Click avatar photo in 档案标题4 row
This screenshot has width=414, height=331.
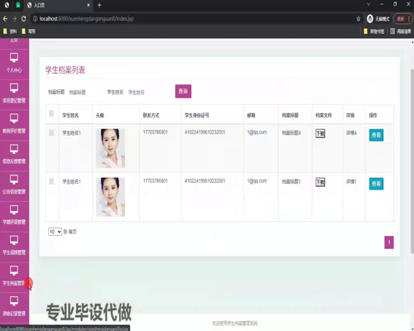tap(110, 148)
